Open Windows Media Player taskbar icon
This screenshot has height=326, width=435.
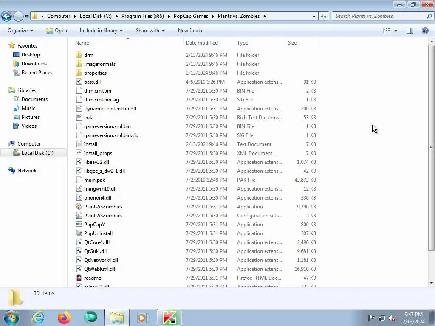[143, 318]
